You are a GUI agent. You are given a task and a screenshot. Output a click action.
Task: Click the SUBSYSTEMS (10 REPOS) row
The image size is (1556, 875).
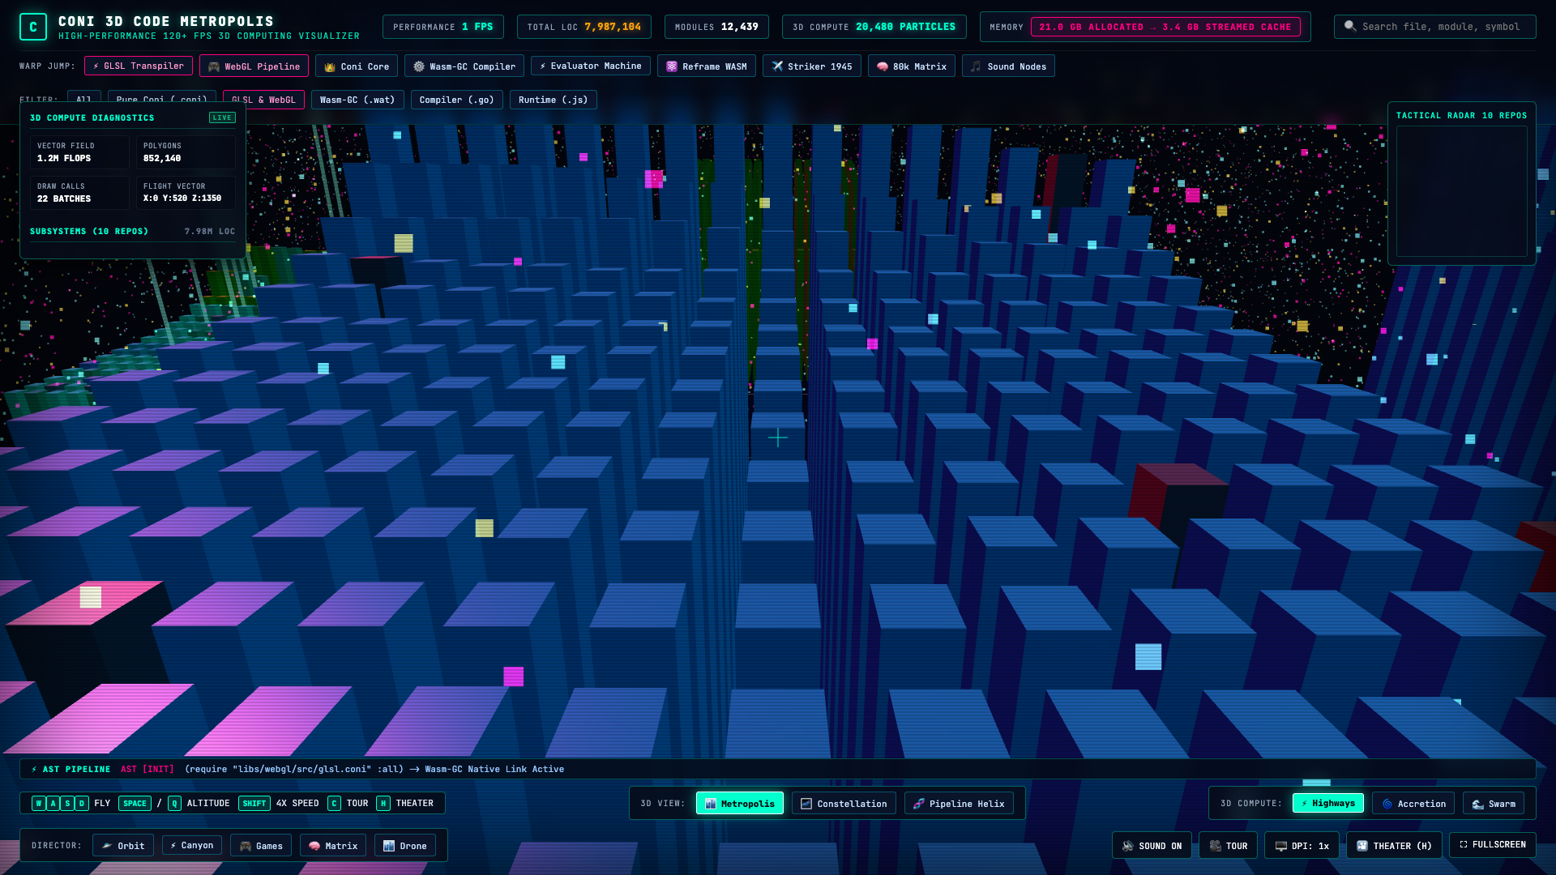(132, 232)
